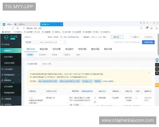
Task: Open the 问题类型 column filter arrow
Action: pyautogui.click(x=120, y=91)
